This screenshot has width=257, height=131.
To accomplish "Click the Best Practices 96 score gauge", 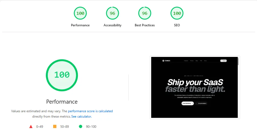I will 145,13.
